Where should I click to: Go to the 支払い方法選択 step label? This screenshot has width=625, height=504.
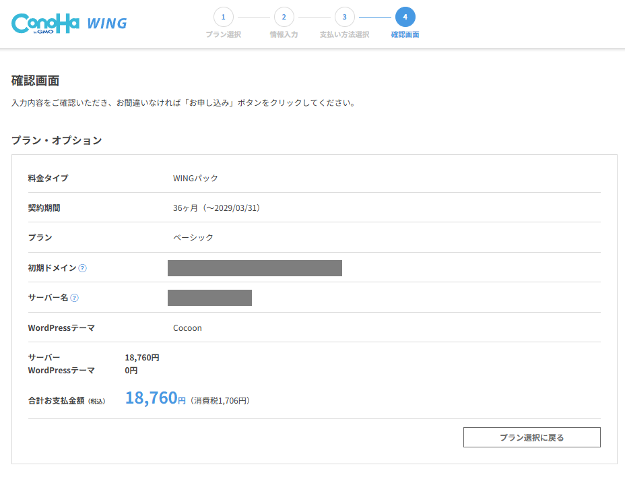(x=344, y=34)
